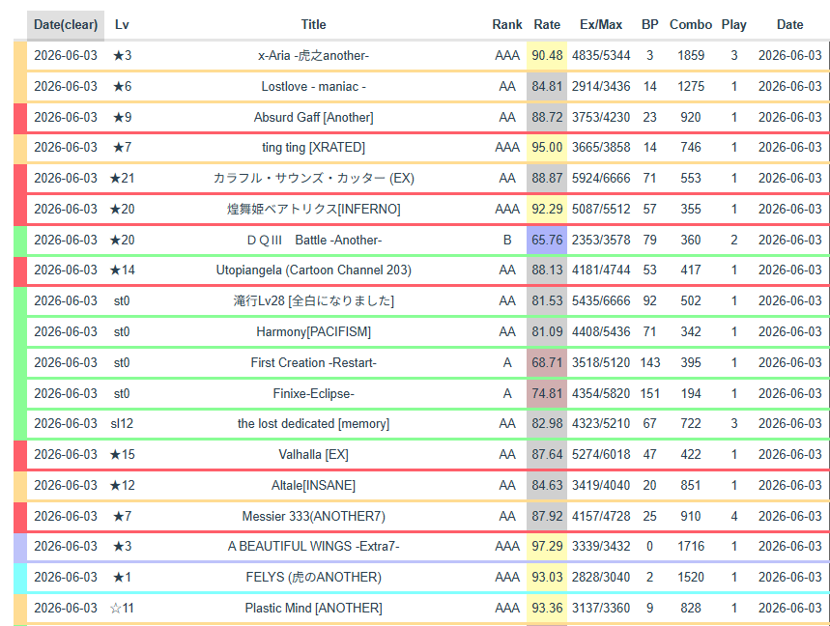Click combo value 1859
Viewport: 830px width, 626px height.
click(x=691, y=56)
